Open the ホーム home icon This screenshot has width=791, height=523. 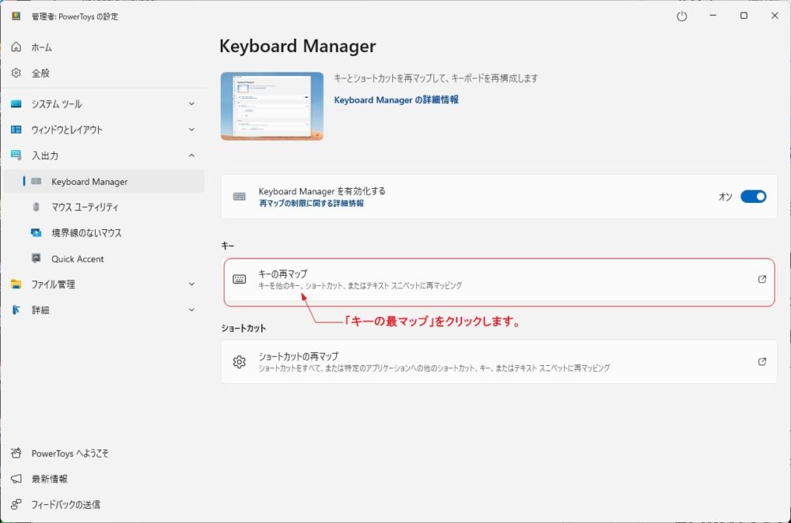click(x=16, y=47)
